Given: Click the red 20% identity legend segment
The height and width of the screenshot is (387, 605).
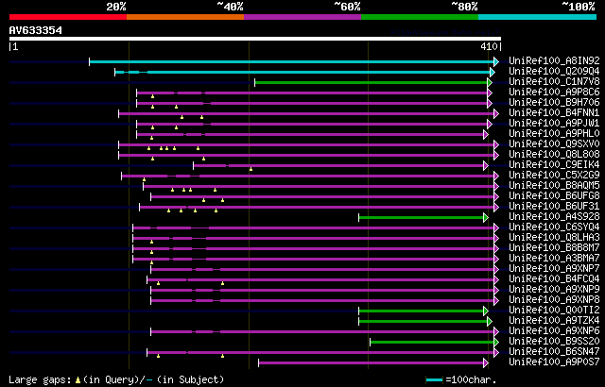Looking at the screenshot, I should point(68,17).
